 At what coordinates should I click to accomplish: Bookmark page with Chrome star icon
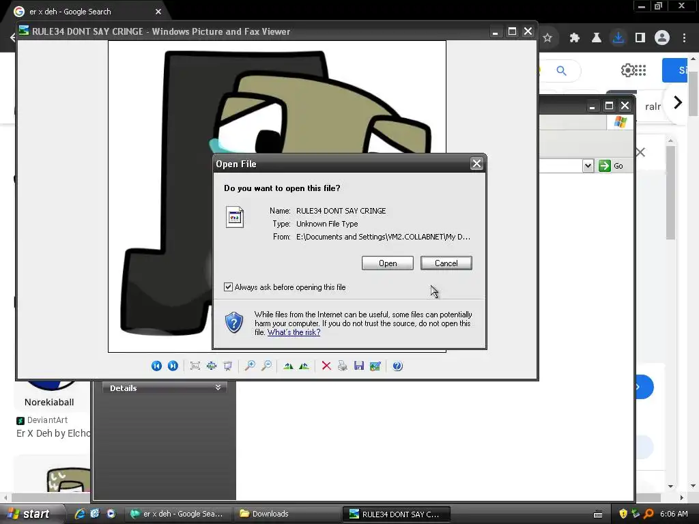pyautogui.click(x=547, y=38)
